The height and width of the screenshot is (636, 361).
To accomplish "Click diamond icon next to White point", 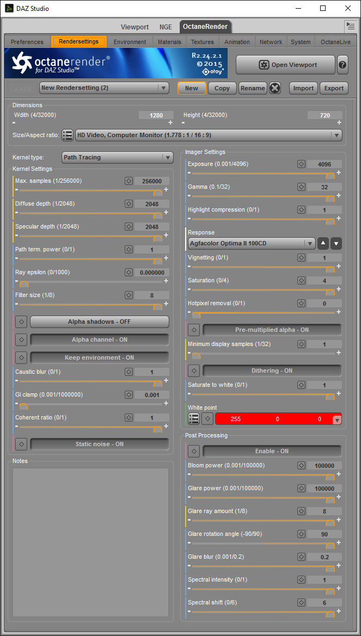I will pyautogui.click(x=207, y=419).
